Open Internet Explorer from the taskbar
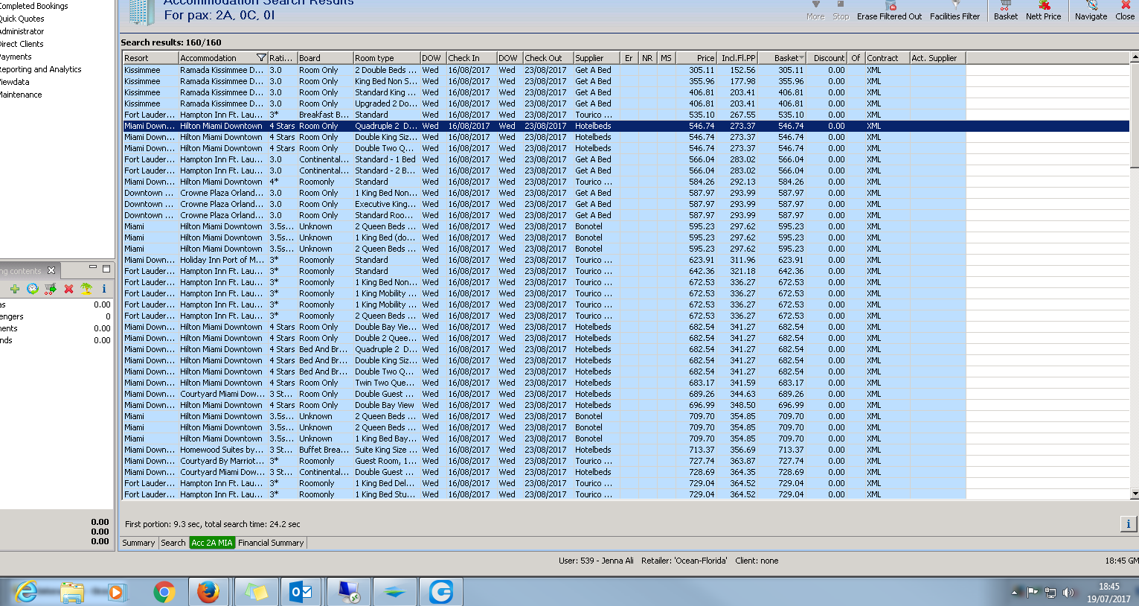 coord(27,593)
